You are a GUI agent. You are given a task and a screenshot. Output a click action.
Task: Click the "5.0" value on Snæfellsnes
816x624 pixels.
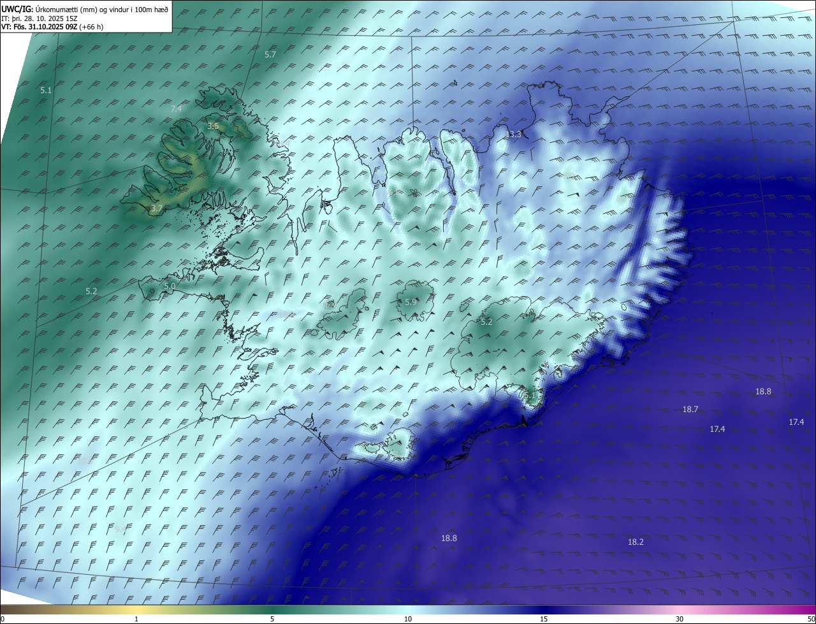pos(170,286)
